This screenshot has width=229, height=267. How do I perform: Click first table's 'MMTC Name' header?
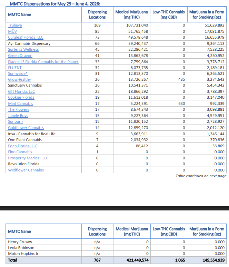click(x=20, y=14)
